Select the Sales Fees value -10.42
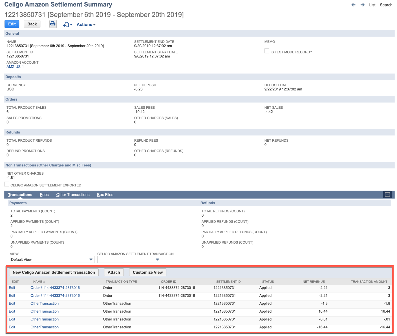The image size is (397, 336). coord(139,112)
